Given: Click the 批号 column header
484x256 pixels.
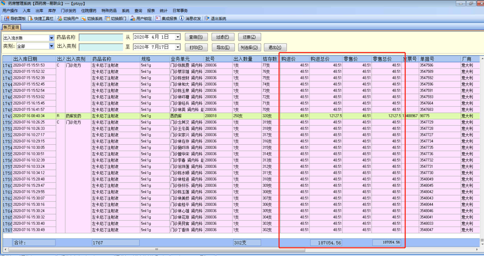Looking at the screenshot, I should point(218,59).
